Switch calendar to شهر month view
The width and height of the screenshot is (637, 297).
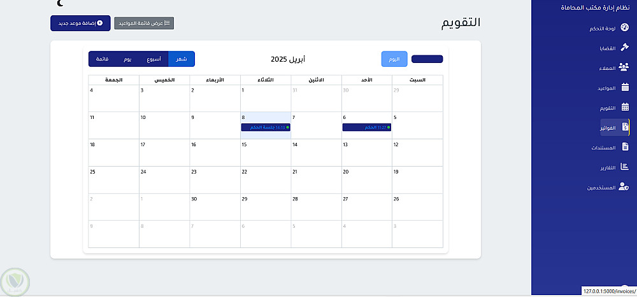182,59
